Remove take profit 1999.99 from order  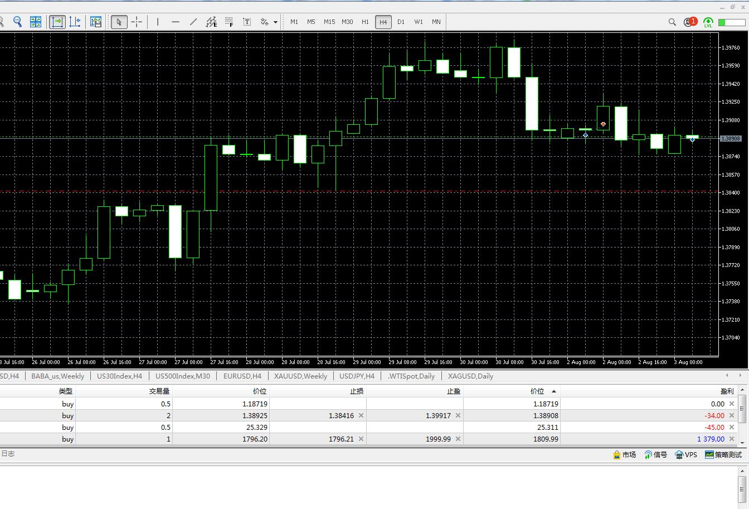tap(458, 439)
